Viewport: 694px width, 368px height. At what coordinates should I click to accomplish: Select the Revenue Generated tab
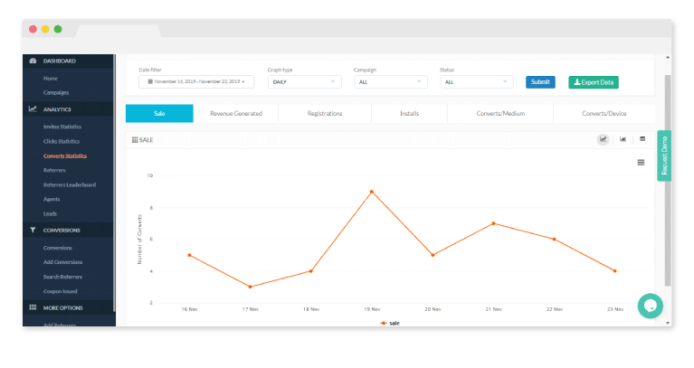[x=236, y=113]
